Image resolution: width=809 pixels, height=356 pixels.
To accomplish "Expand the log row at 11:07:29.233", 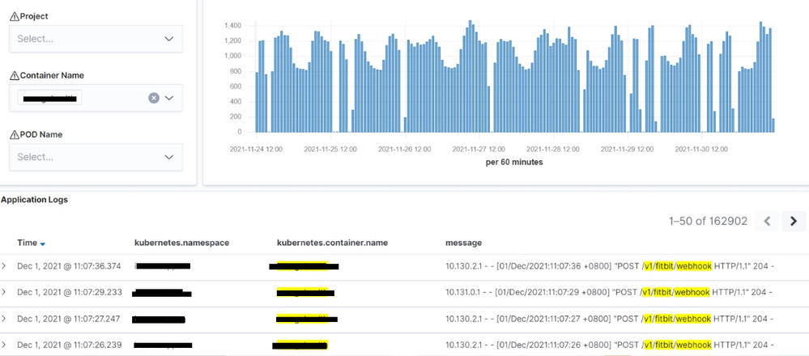I will click(4, 292).
